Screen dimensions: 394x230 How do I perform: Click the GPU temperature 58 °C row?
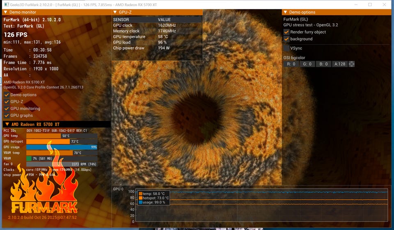point(157,36)
